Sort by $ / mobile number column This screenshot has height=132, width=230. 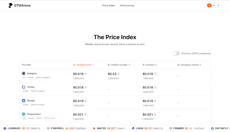(x=119, y=65)
